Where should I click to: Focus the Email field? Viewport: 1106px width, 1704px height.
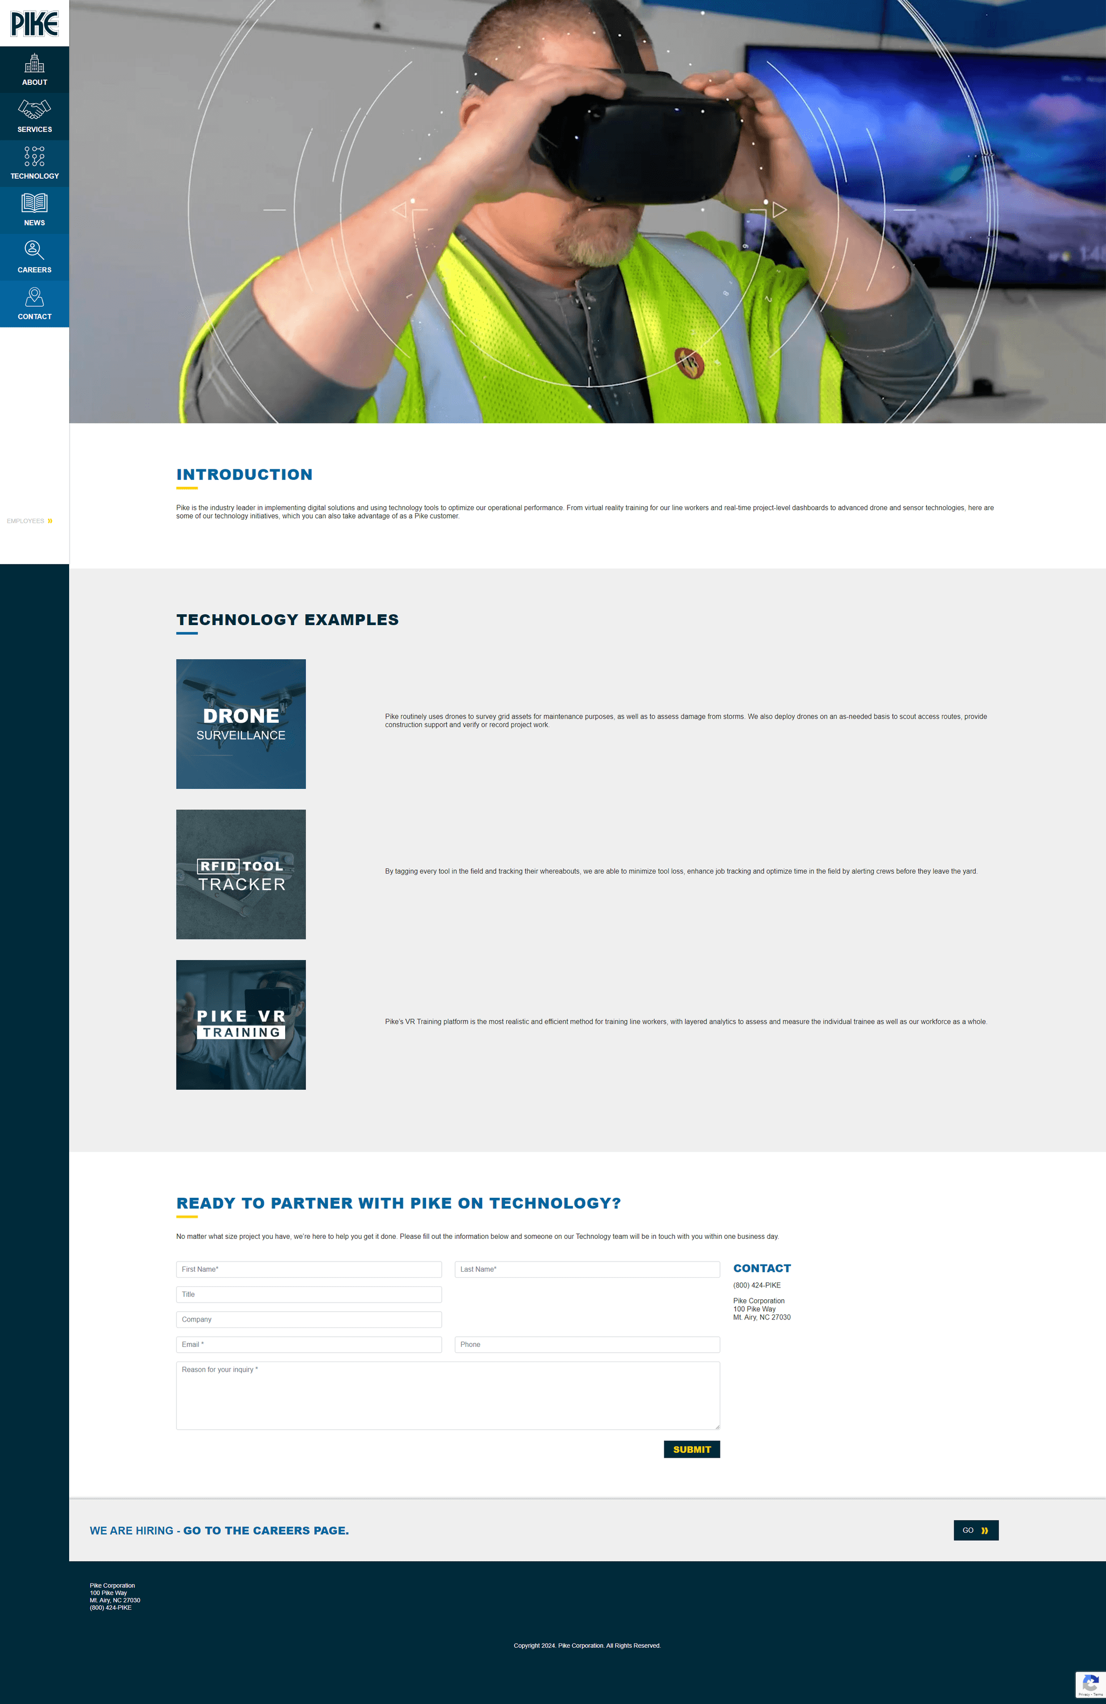click(x=308, y=1345)
